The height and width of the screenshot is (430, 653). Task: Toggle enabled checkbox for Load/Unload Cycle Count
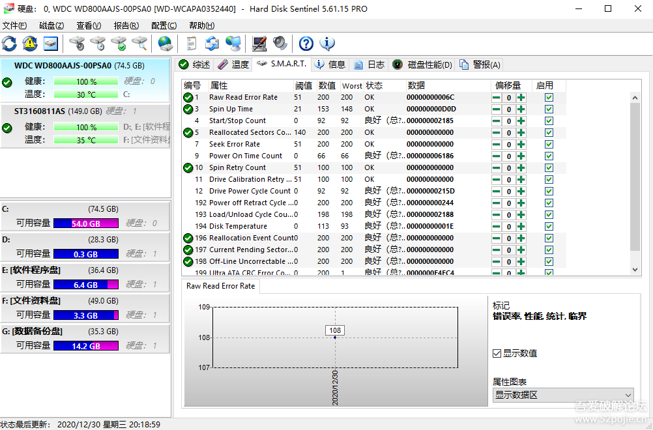549,215
